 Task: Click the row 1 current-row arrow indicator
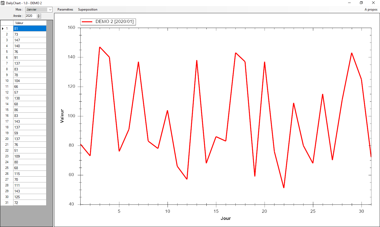[3, 29]
